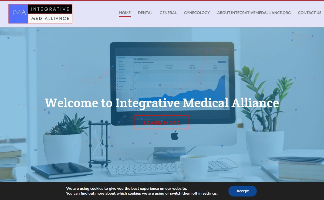The width and height of the screenshot is (324, 200).
Task: Open the HOME navigation item
Action: click(x=125, y=13)
